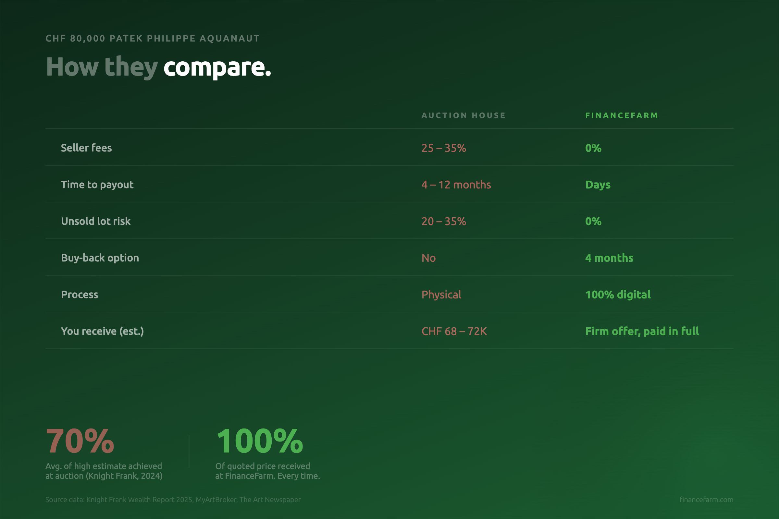
Task: Click the 'You receive (est.)' row label
Action: 102,331
